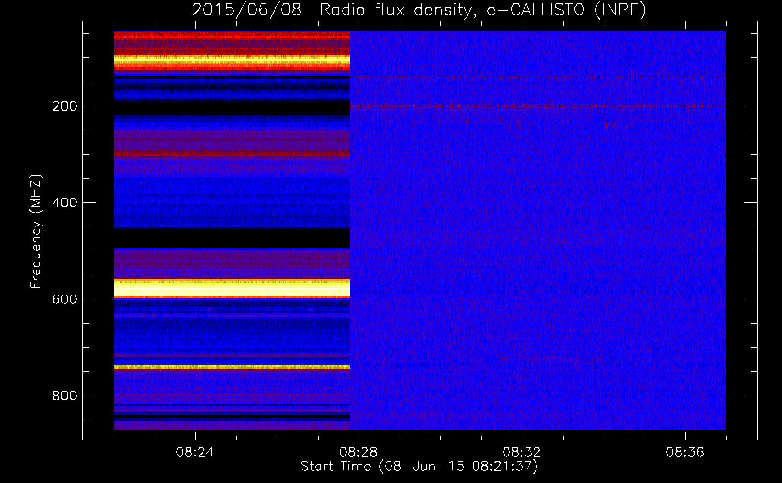Click the plot title mentioning e-CALLISTO (INPE)
This screenshot has width=782, height=483.
419,10
